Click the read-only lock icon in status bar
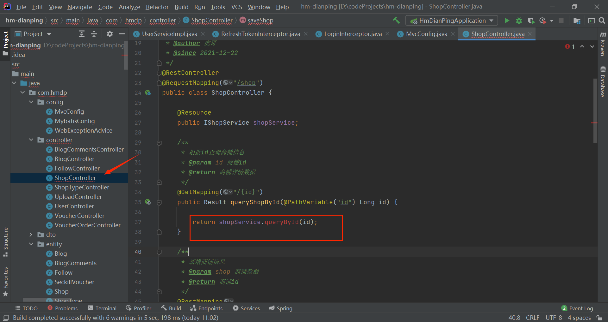The width and height of the screenshot is (608, 322). click(599, 318)
